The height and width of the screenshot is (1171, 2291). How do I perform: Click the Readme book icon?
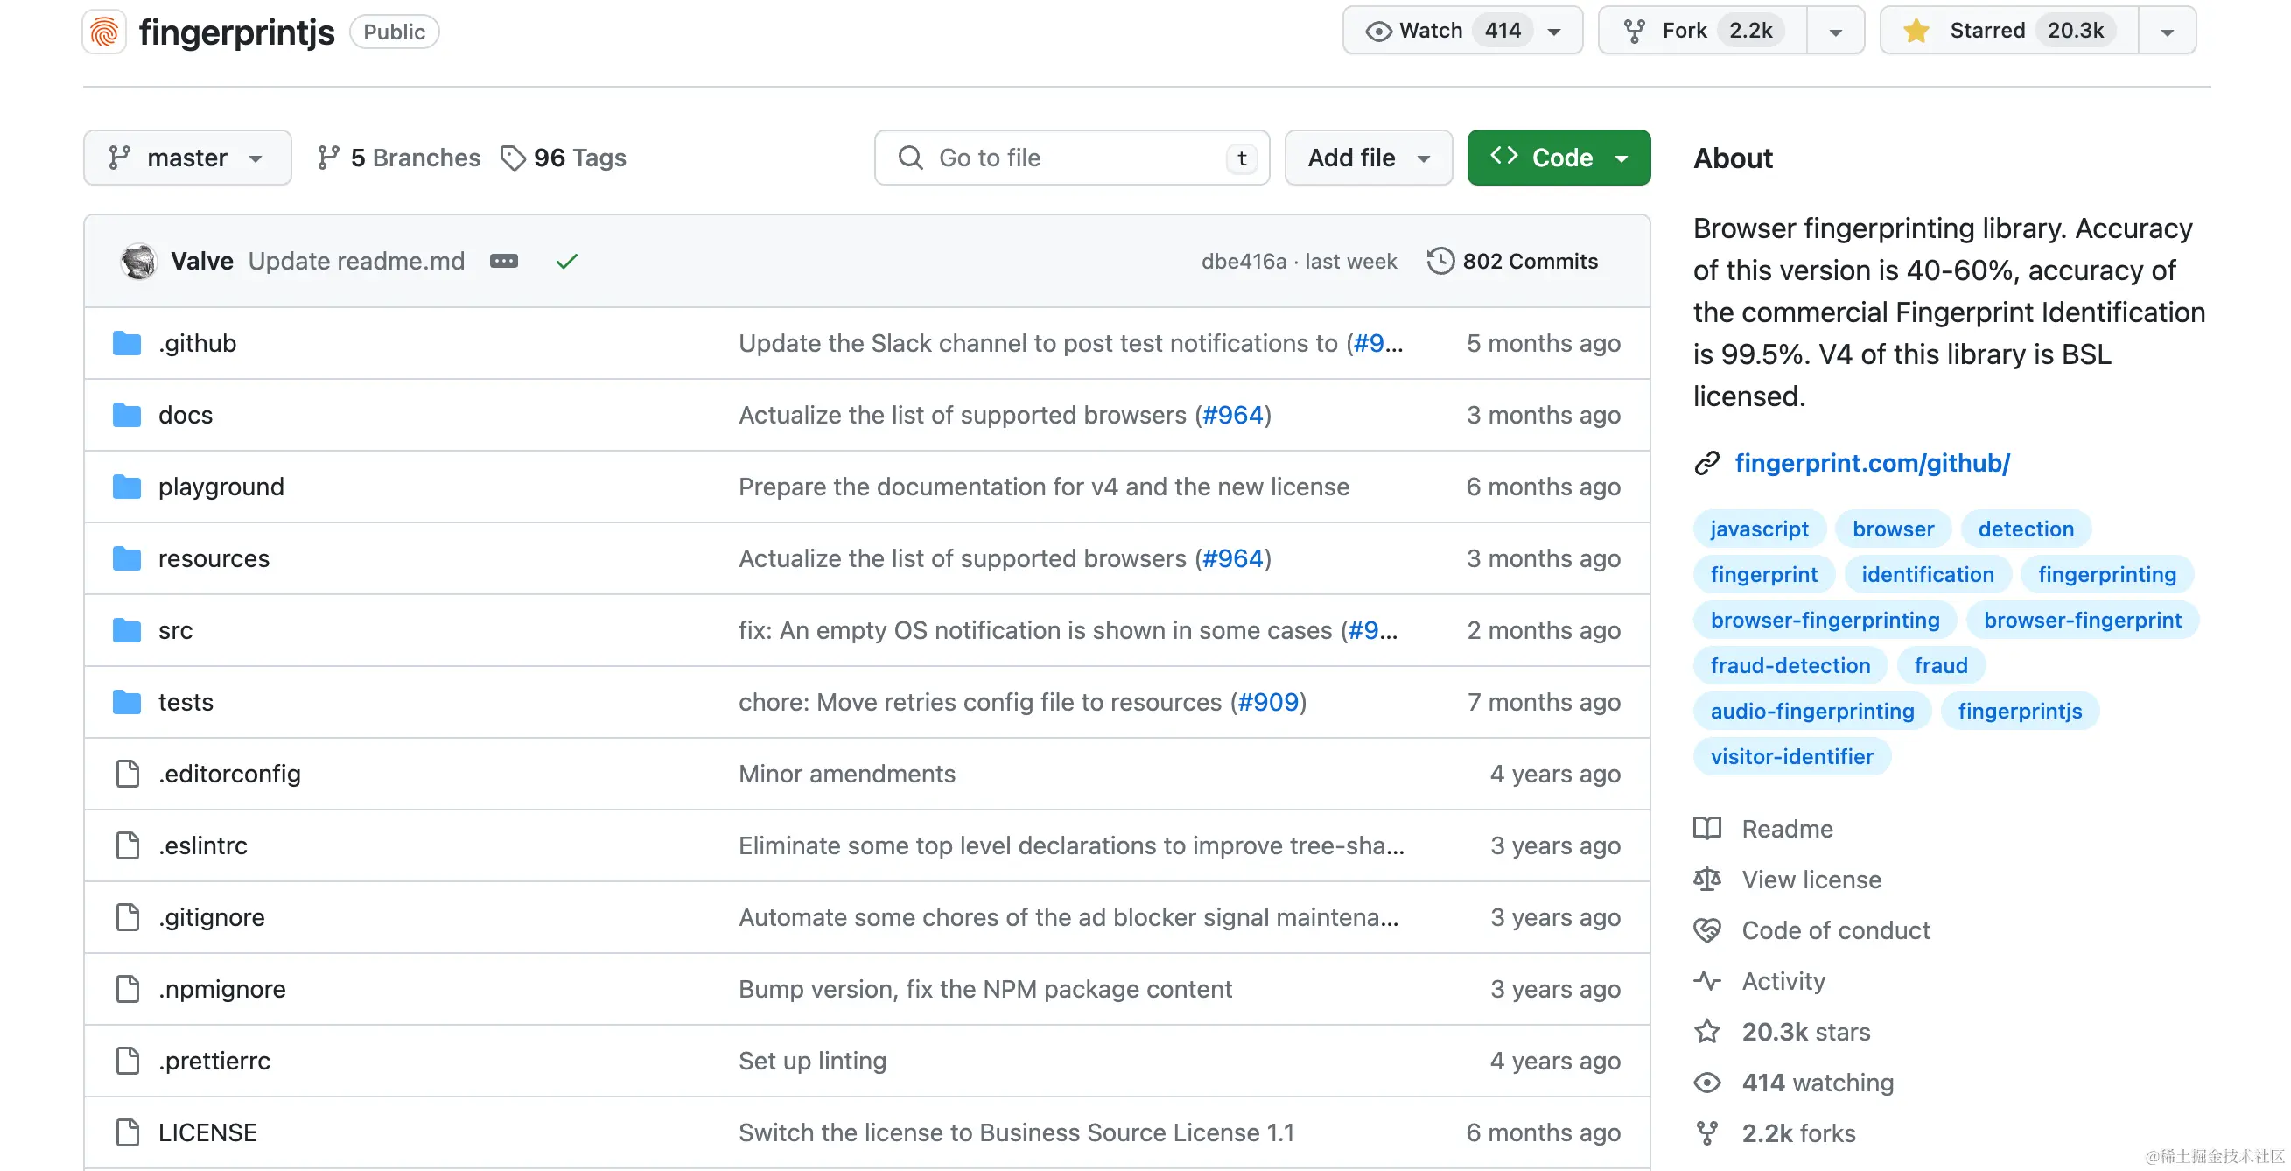point(1706,829)
